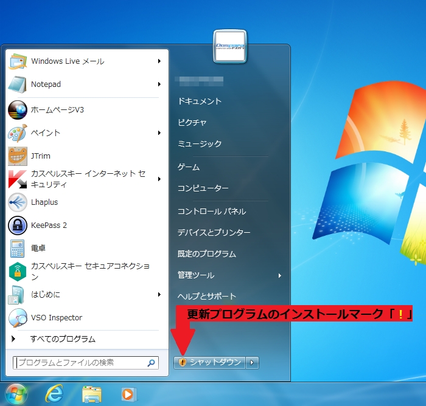Launch Lhaplus by its icon

[18, 202]
